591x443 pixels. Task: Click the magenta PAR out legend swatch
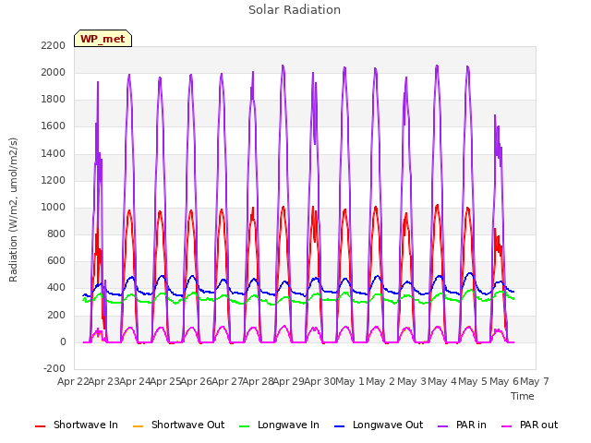(x=507, y=426)
